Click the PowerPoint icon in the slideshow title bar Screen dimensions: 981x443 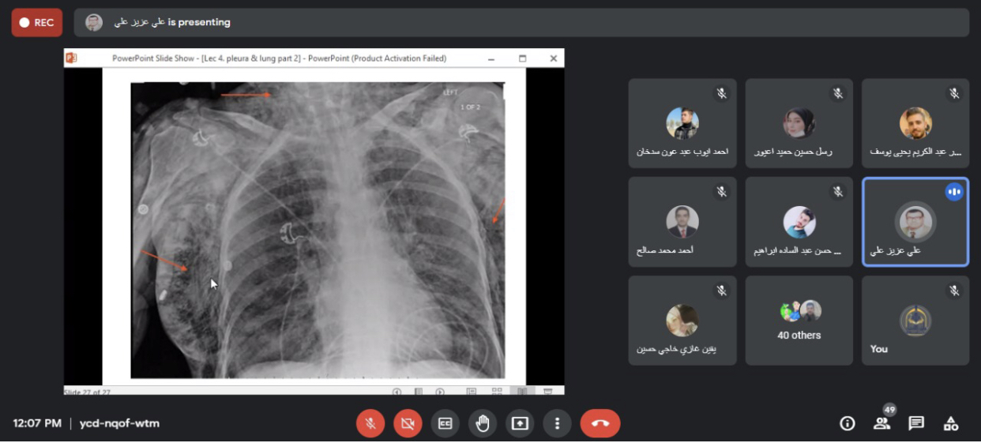coord(71,58)
